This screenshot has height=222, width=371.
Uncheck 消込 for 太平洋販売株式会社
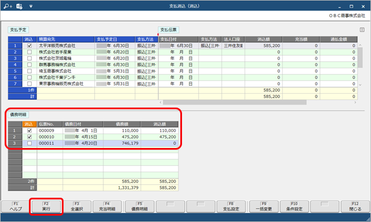(29, 46)
